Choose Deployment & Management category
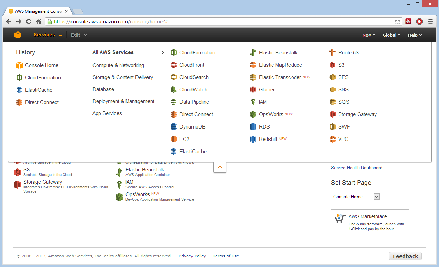This screenshot has height=267, width=439. point(123,101)
